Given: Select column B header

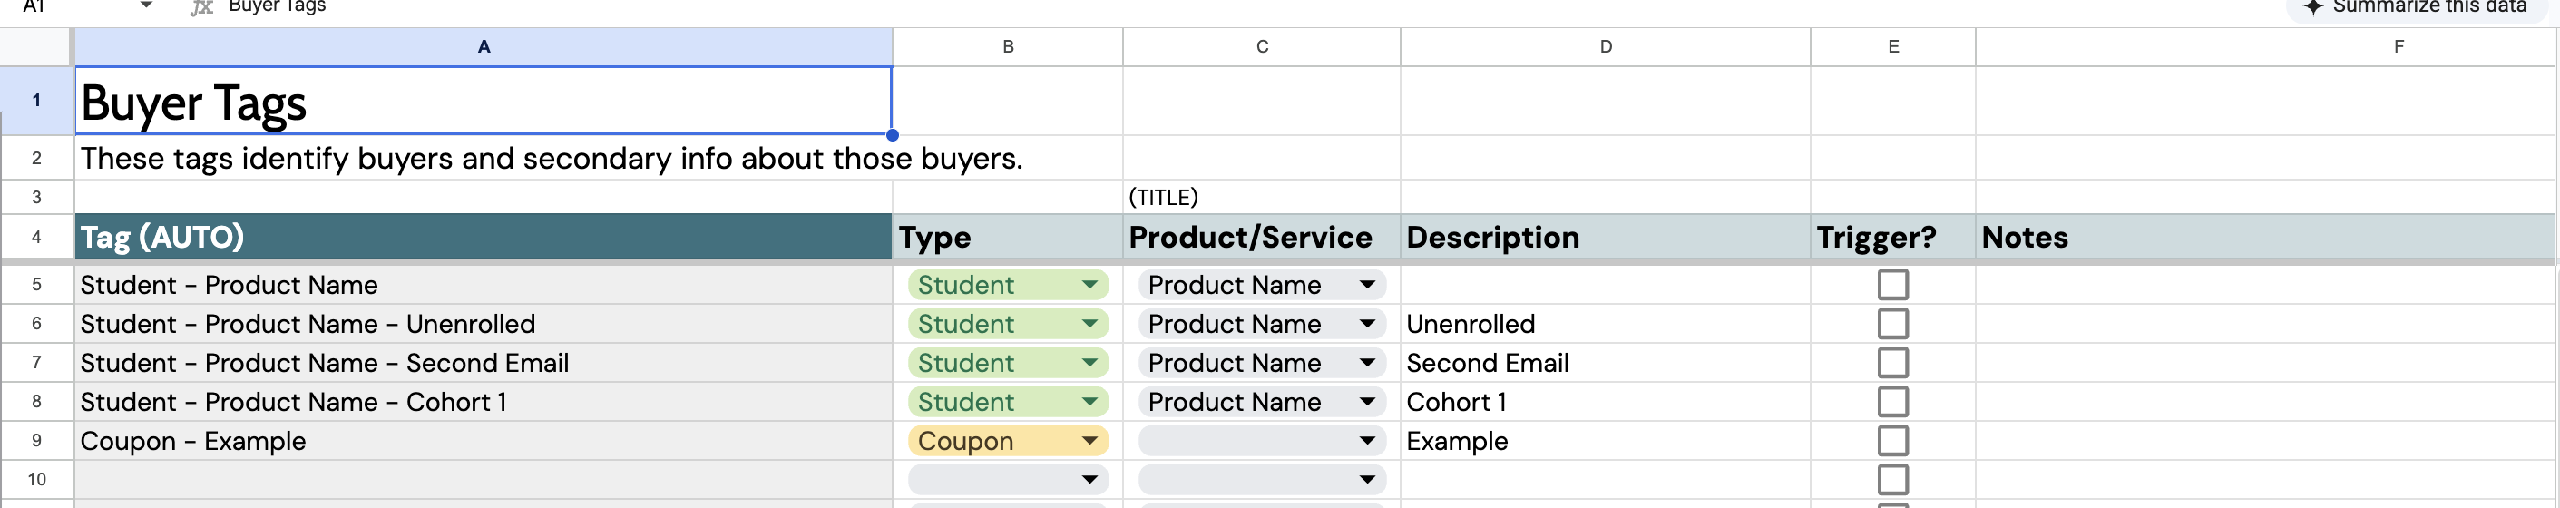Looking at the screenshot, I should tap(1008, 47).
